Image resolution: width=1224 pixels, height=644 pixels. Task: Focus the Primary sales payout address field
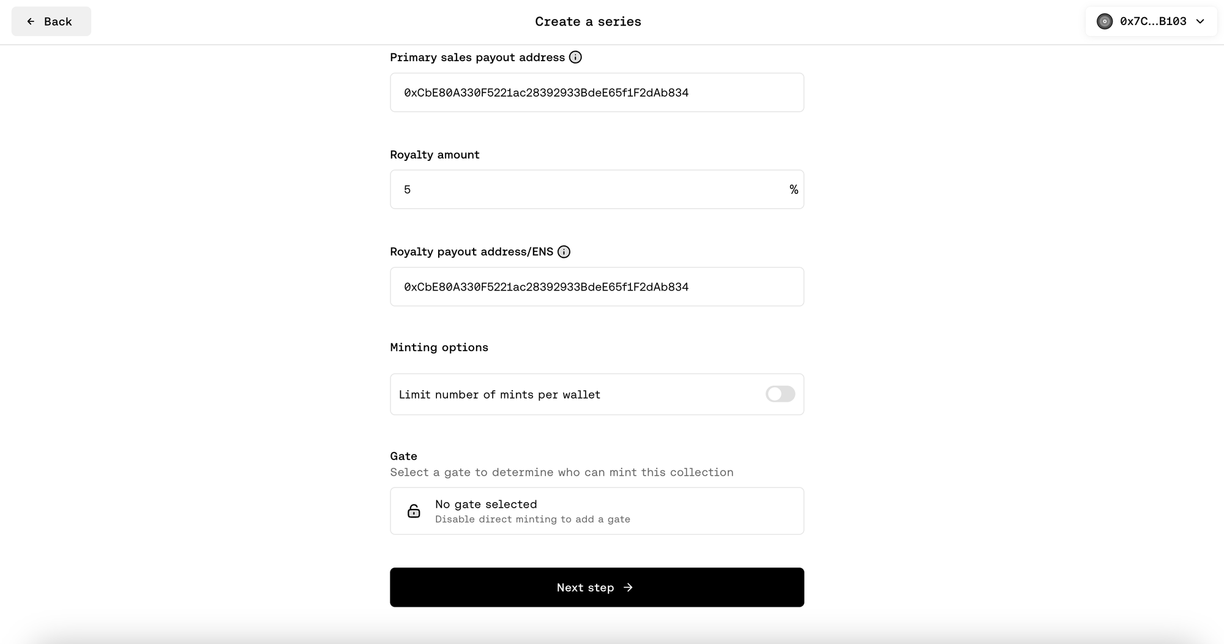597,92
